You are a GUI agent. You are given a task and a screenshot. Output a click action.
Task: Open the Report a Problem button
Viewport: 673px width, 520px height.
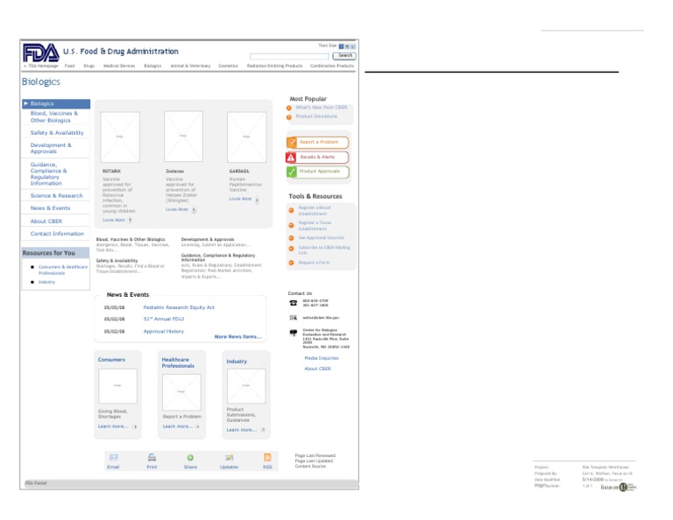(x=317, y=143)
